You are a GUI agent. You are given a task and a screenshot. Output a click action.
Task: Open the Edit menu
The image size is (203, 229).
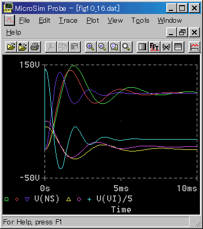coord(45,21)
